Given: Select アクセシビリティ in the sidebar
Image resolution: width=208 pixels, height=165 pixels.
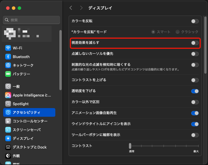Looking at the screenshot, I should 29,112.
